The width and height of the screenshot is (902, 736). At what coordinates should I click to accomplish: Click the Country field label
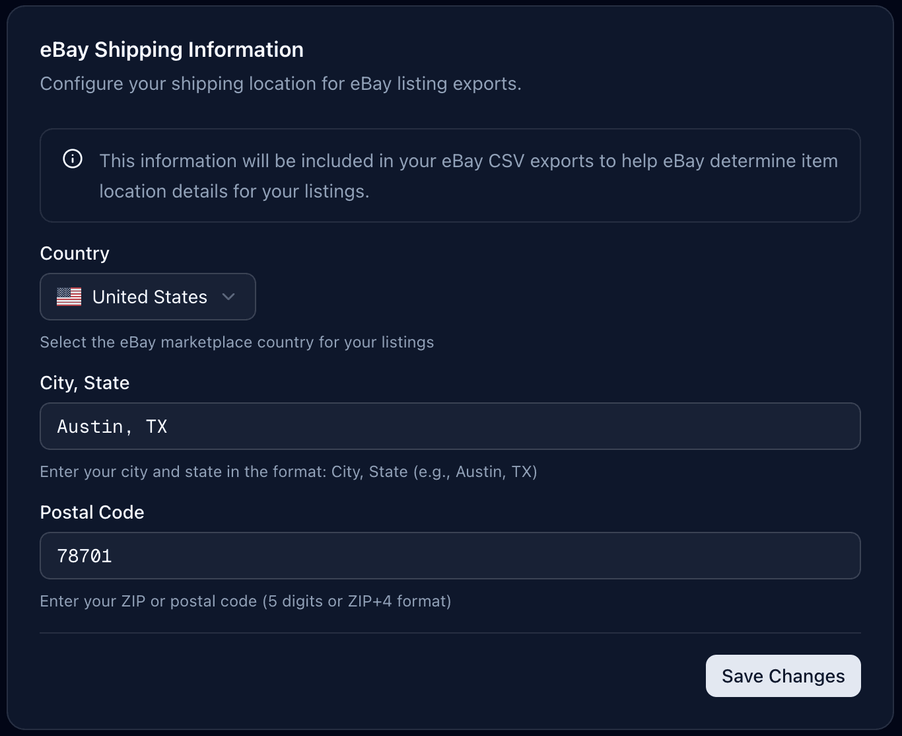click(74, 253)
